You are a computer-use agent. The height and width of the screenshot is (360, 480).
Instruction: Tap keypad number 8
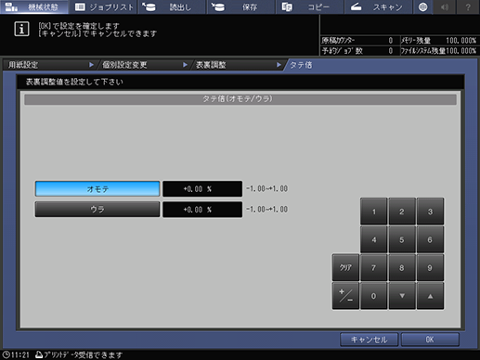[402, 268]
